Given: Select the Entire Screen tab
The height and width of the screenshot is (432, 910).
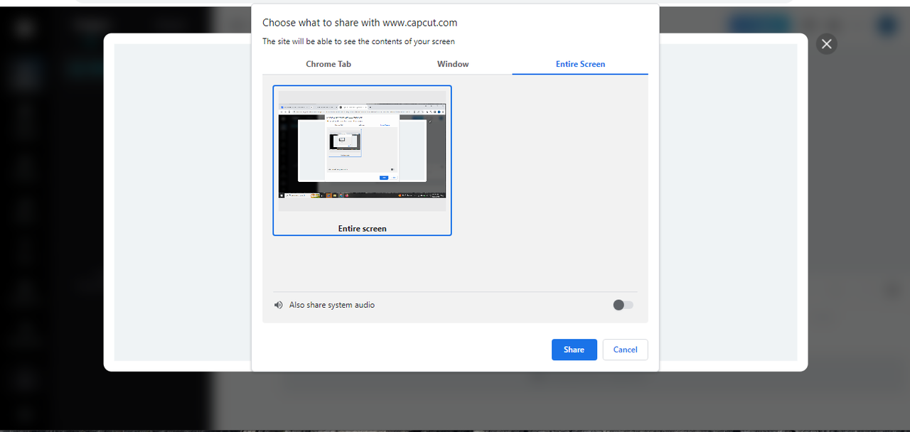Looking at the screenshot, I should [x=580, y=64].
